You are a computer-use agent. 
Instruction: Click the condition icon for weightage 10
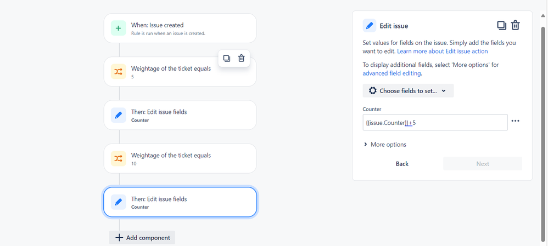[x=119, y=158]
